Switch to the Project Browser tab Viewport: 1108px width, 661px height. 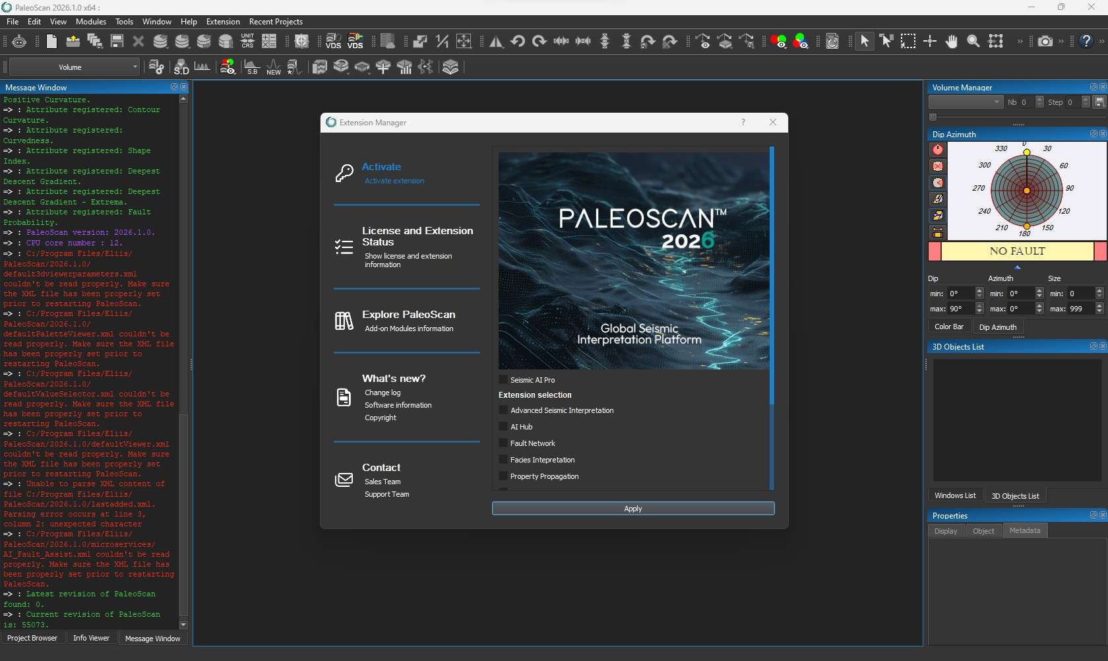[x=32, y=638]
